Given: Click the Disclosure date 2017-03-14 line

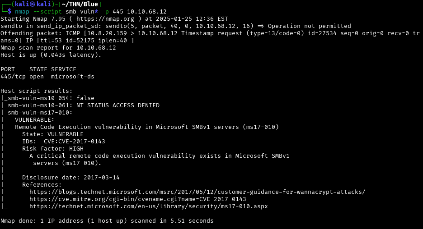Looking at the screenshot, I should tap(70, 178).
